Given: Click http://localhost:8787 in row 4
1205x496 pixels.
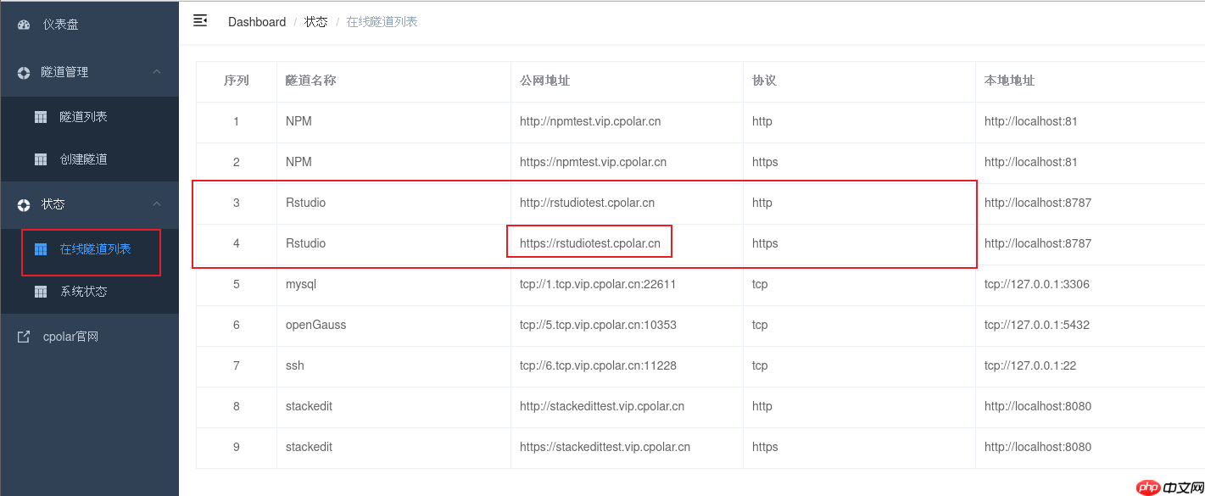Looking at the screenshot, I should click(x=1038, y=243).
